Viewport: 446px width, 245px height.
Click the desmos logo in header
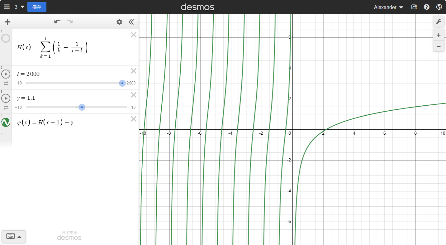[x=197, y=7]
